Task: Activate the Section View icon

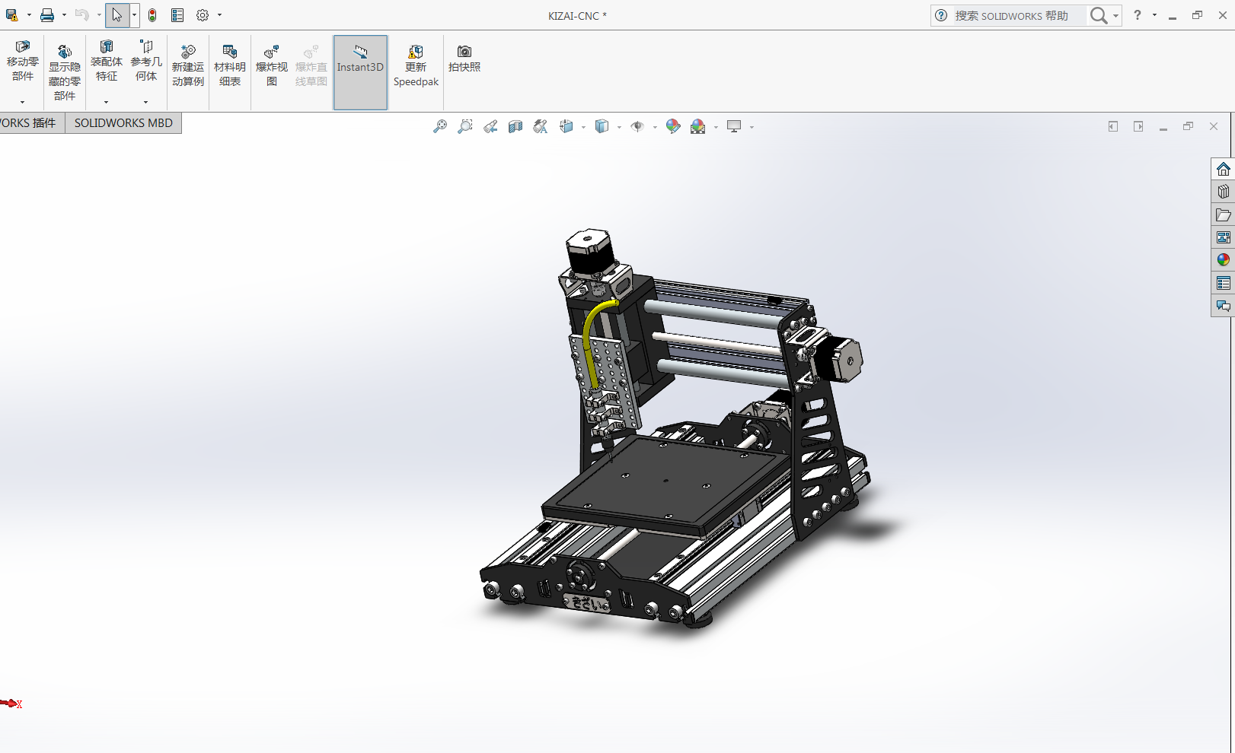Action: (515, 127)
